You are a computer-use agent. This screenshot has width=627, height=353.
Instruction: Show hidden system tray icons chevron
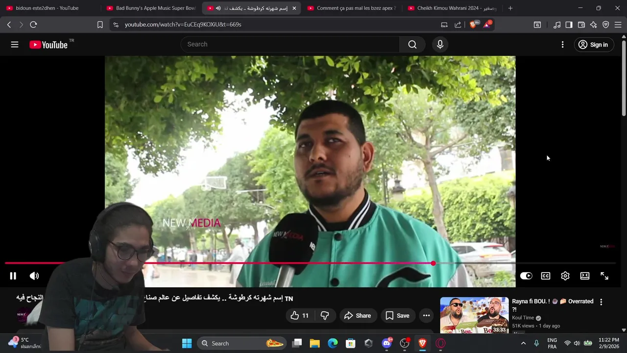(x=523, y=343)
